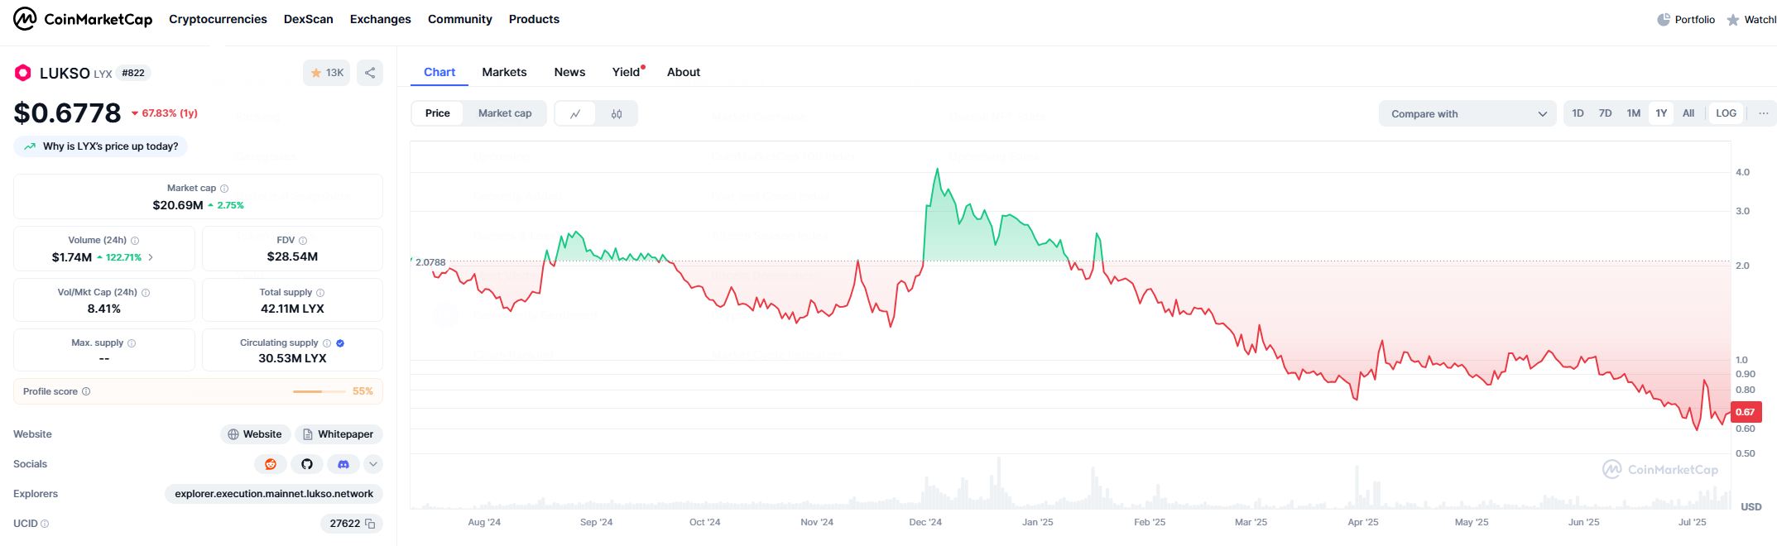The width and height of the screenshot is (1777, 546).
Task: Click the Profile score progress bar
Action: pos(319,391)
